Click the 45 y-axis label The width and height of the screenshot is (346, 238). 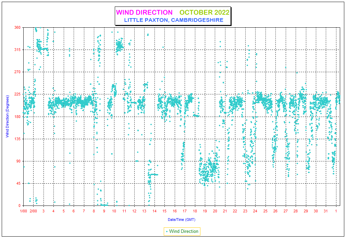click(18, 183)
